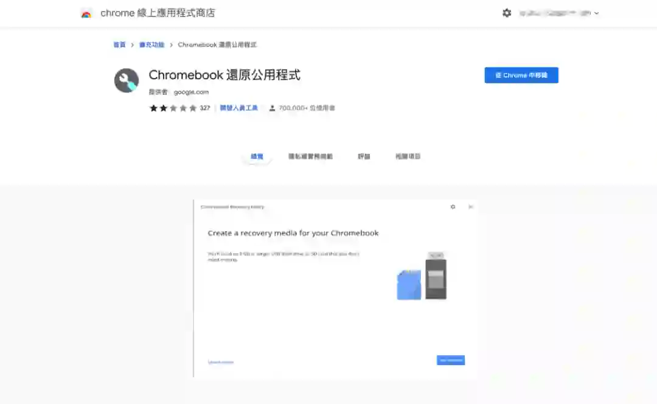Open the 開發人員工具 category link
Screen dimensions: 657x404
tap(239, 108)
